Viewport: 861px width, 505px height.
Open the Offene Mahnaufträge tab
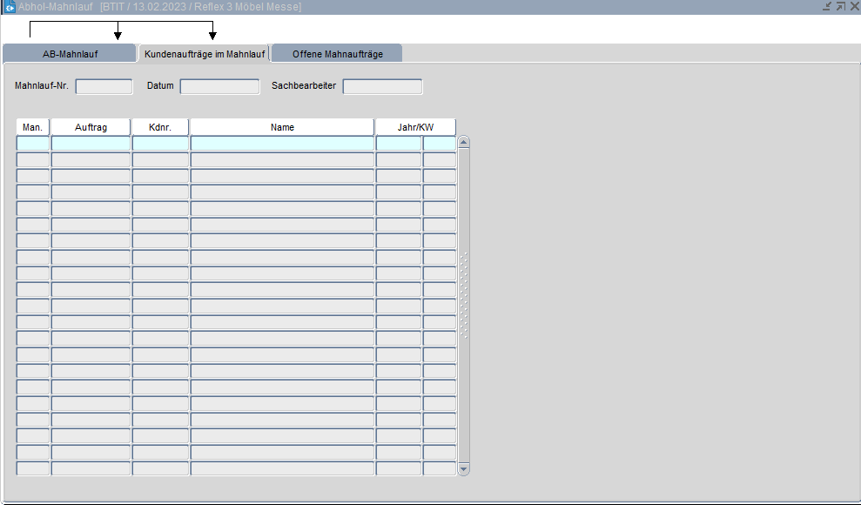click(x=337, y=54)
